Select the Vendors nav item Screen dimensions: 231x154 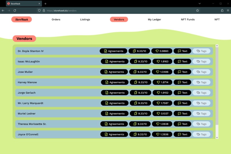pyautogui.click(x=119, y=20)
